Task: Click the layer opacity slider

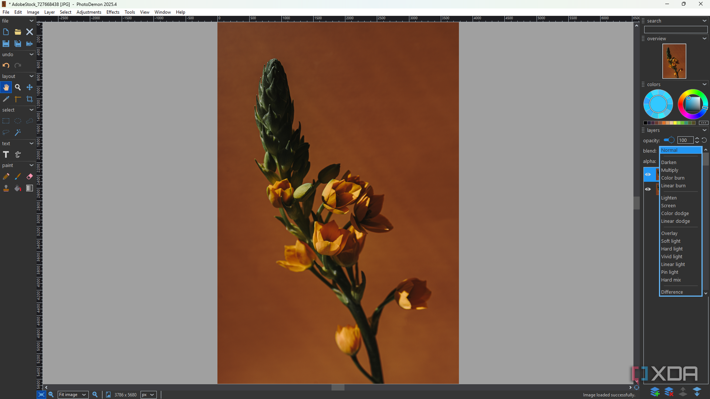Action: tap(669, 140)
